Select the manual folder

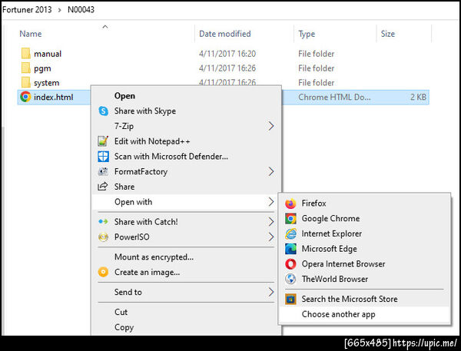point(47,54)
